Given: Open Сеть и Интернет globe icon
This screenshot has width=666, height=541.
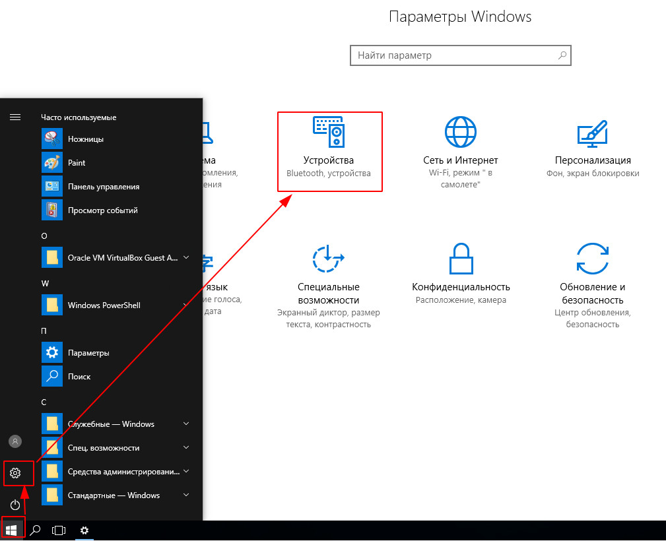Looking at the screenshot, I should point(461,132).
